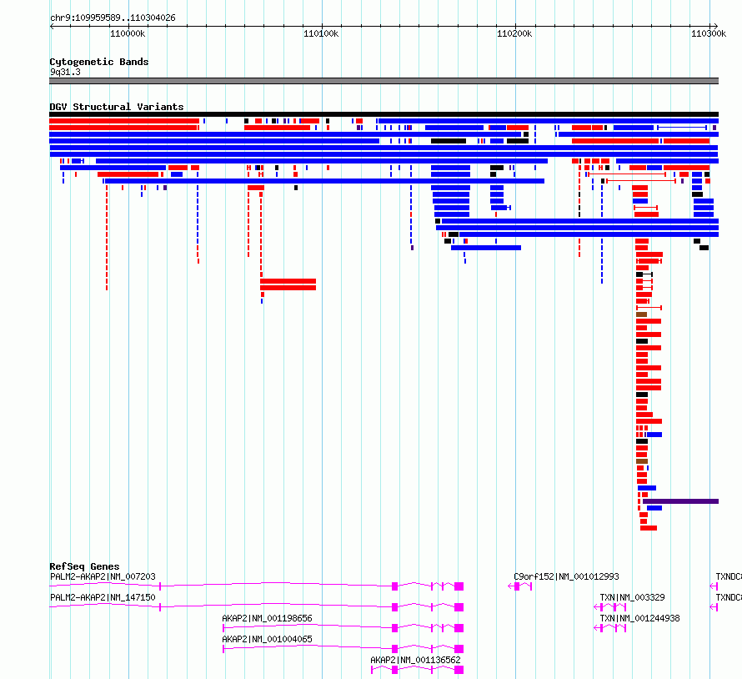The width and height of the screenshot is (742, 679).
Task: Click the TXN NM_001244938 gene model glyph
Action: 610,628
